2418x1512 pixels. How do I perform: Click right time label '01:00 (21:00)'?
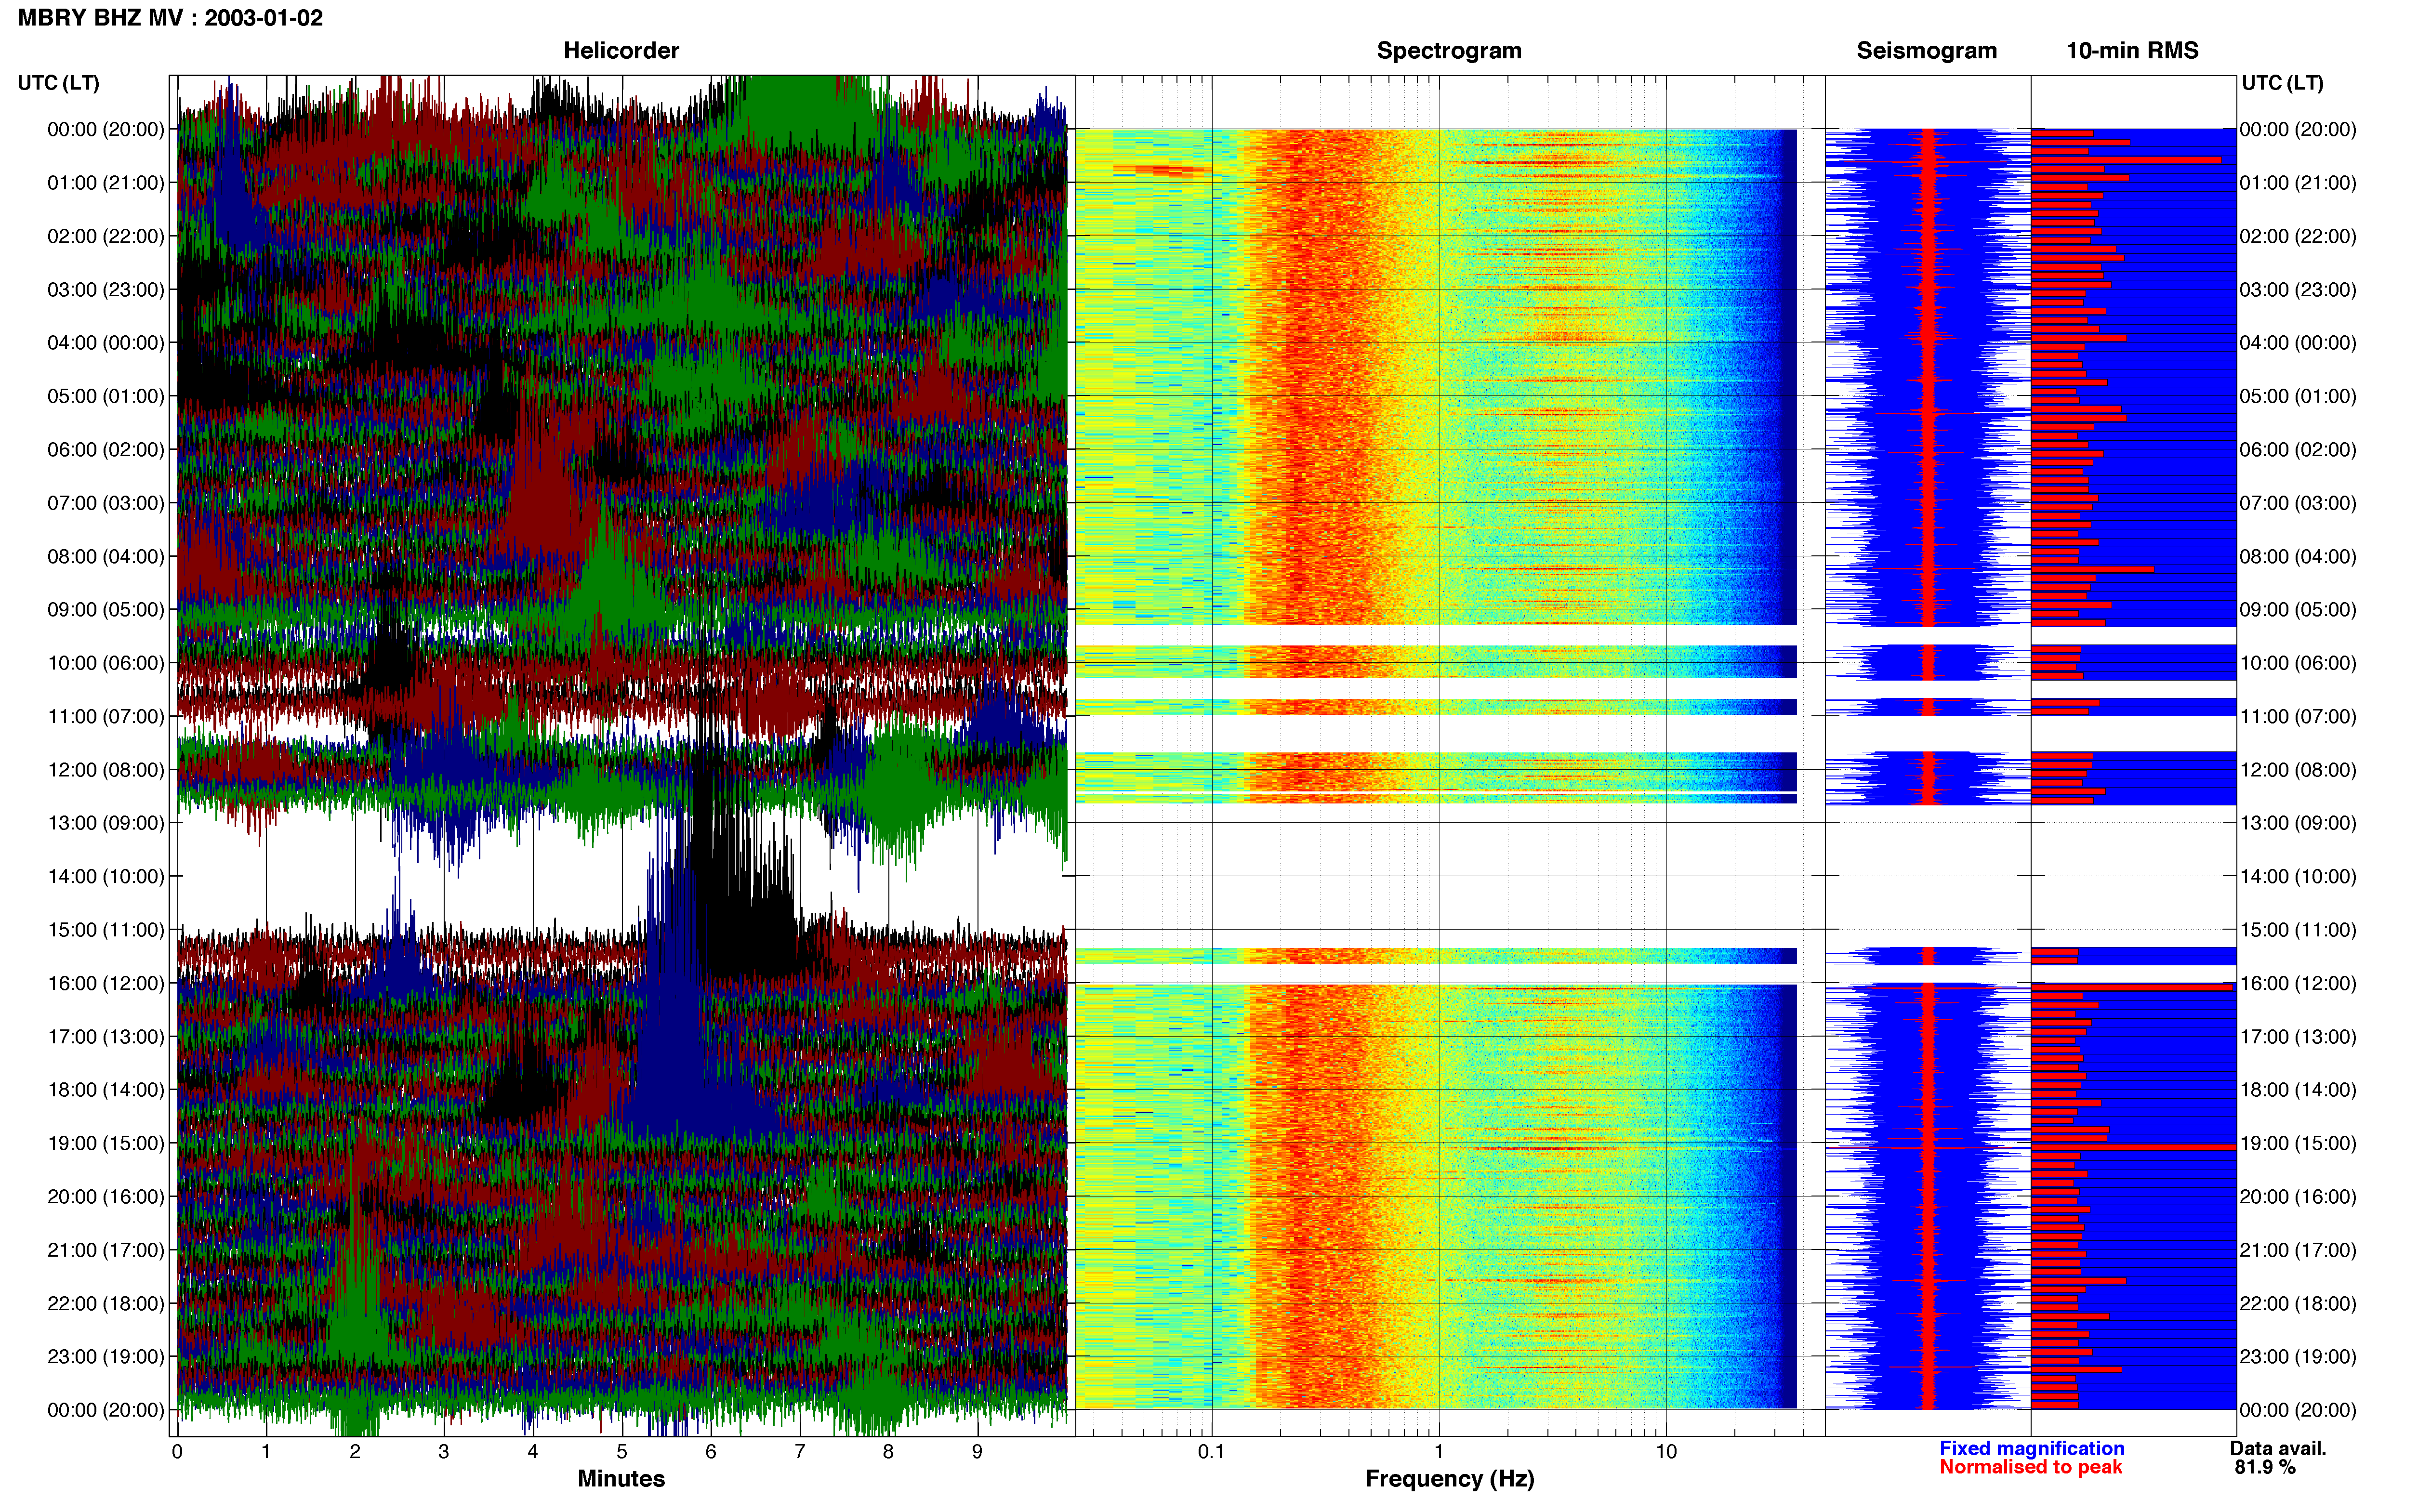[x=2298, y=183]
